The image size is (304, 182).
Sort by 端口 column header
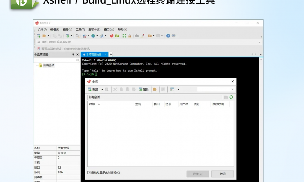tap(158, 104)
